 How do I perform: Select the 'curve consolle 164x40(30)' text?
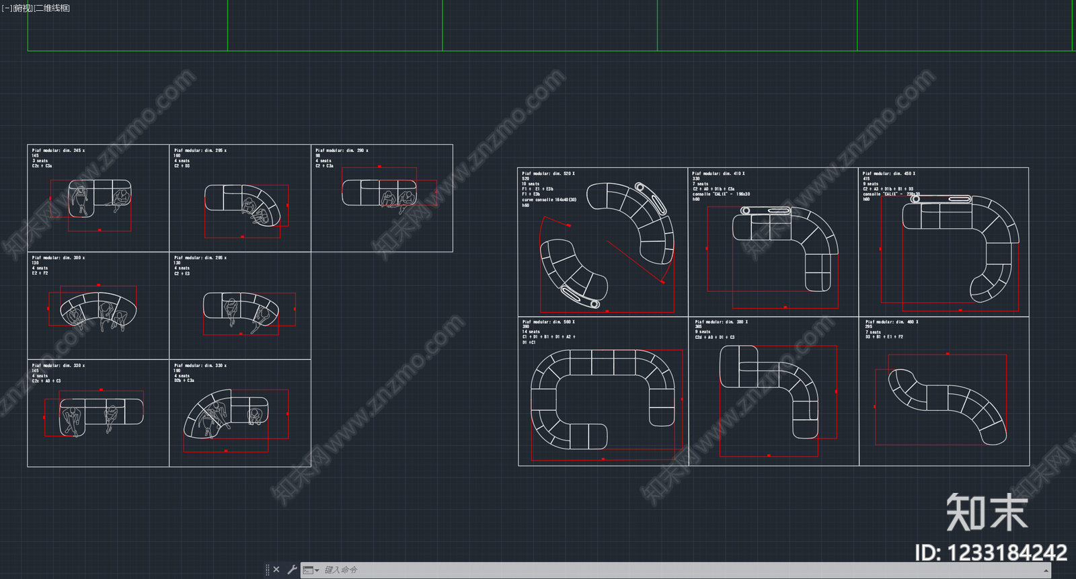[x=549, y=200]
